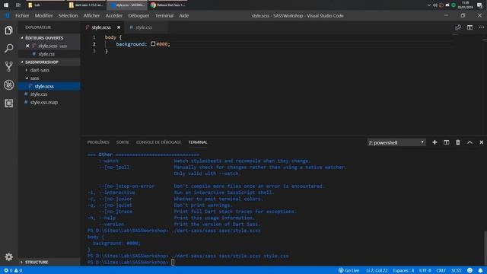Image resolution: width=487 pixels, height=274 pixels.
Task: Close the style.scss editor tab
Action: coord(119,27)
